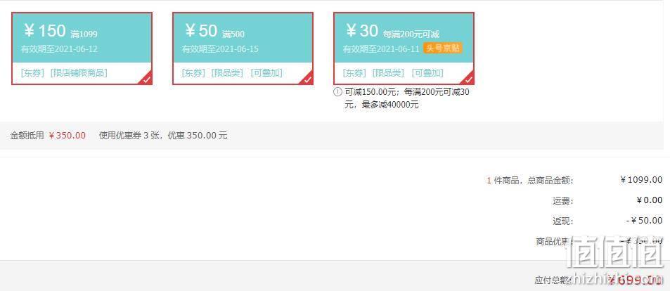Click the 总商品金额 ¥1099.00 value
670x291 pixels.
point(641,180)
